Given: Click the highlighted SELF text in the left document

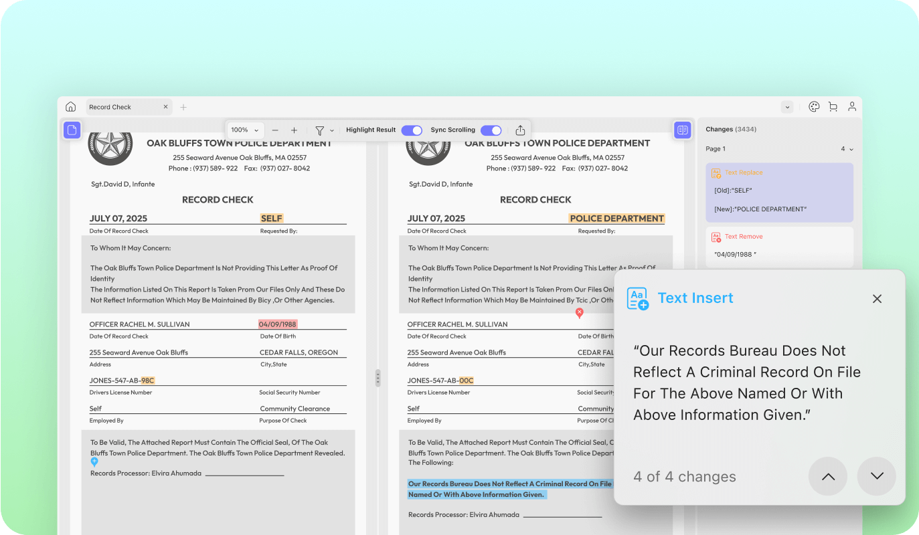Looking at the screenshot, I should click(x=272, y=218).
